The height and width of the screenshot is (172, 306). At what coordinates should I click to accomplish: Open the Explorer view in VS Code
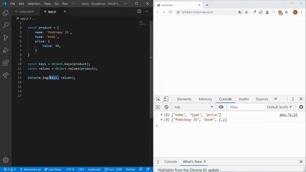coord(6,13)
